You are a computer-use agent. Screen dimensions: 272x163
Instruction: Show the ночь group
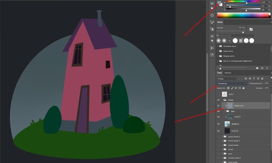(218, 153)
